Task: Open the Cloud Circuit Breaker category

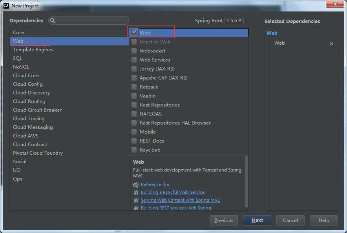Action: pos(69,110)
